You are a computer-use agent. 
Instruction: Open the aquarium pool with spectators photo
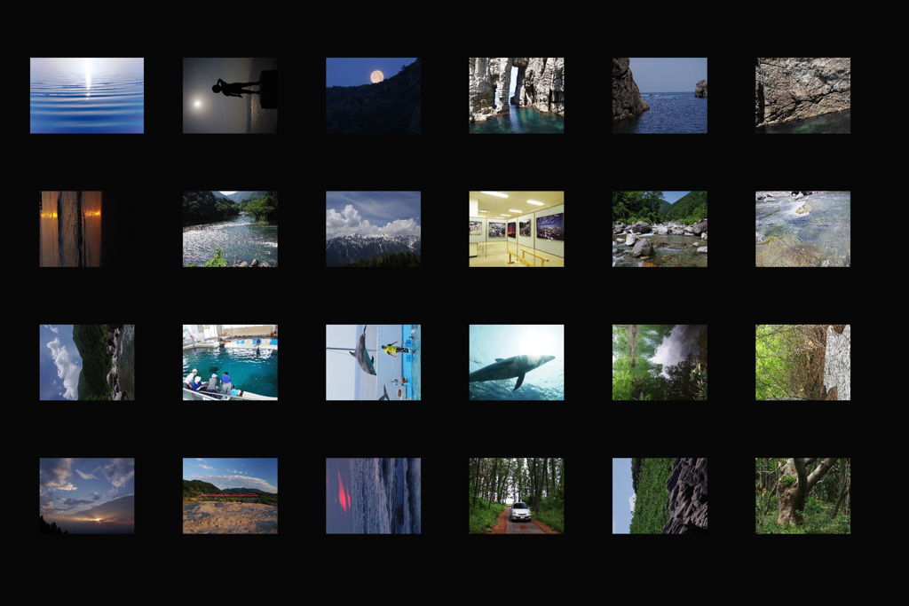pos(230,362)
